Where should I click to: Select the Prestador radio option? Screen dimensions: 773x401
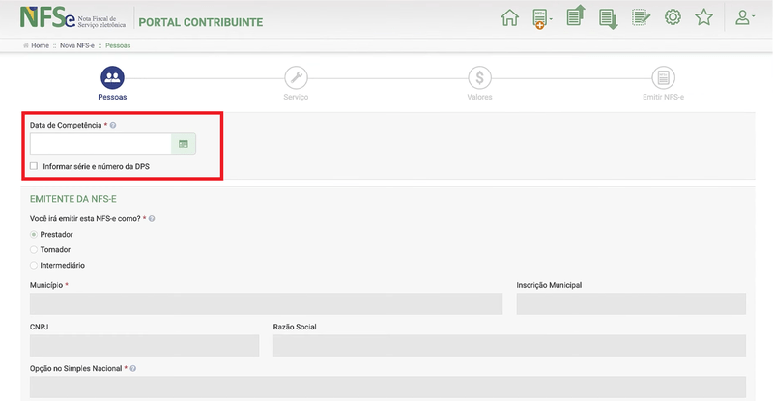point(35,235)
